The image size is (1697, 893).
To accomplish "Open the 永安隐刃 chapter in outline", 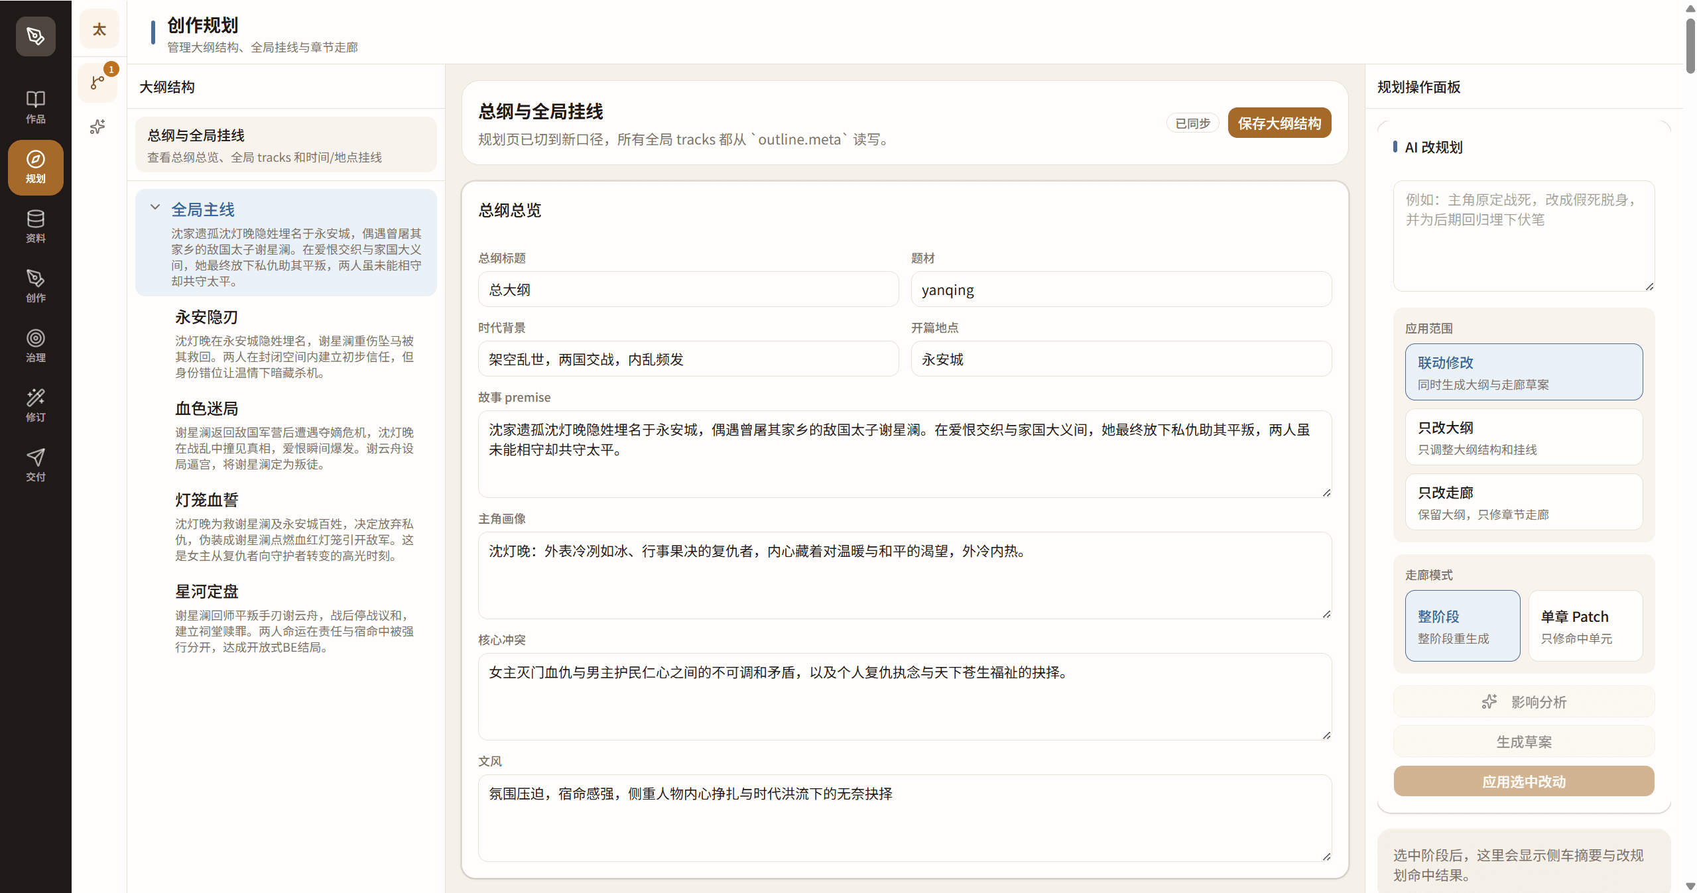I will (x=206, y=317).
